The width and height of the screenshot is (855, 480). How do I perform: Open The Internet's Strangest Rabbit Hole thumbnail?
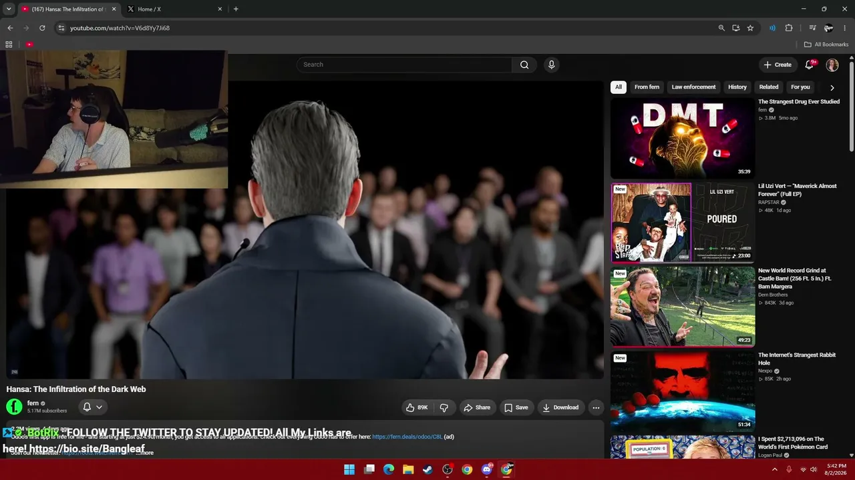click(x=683, y=391)
